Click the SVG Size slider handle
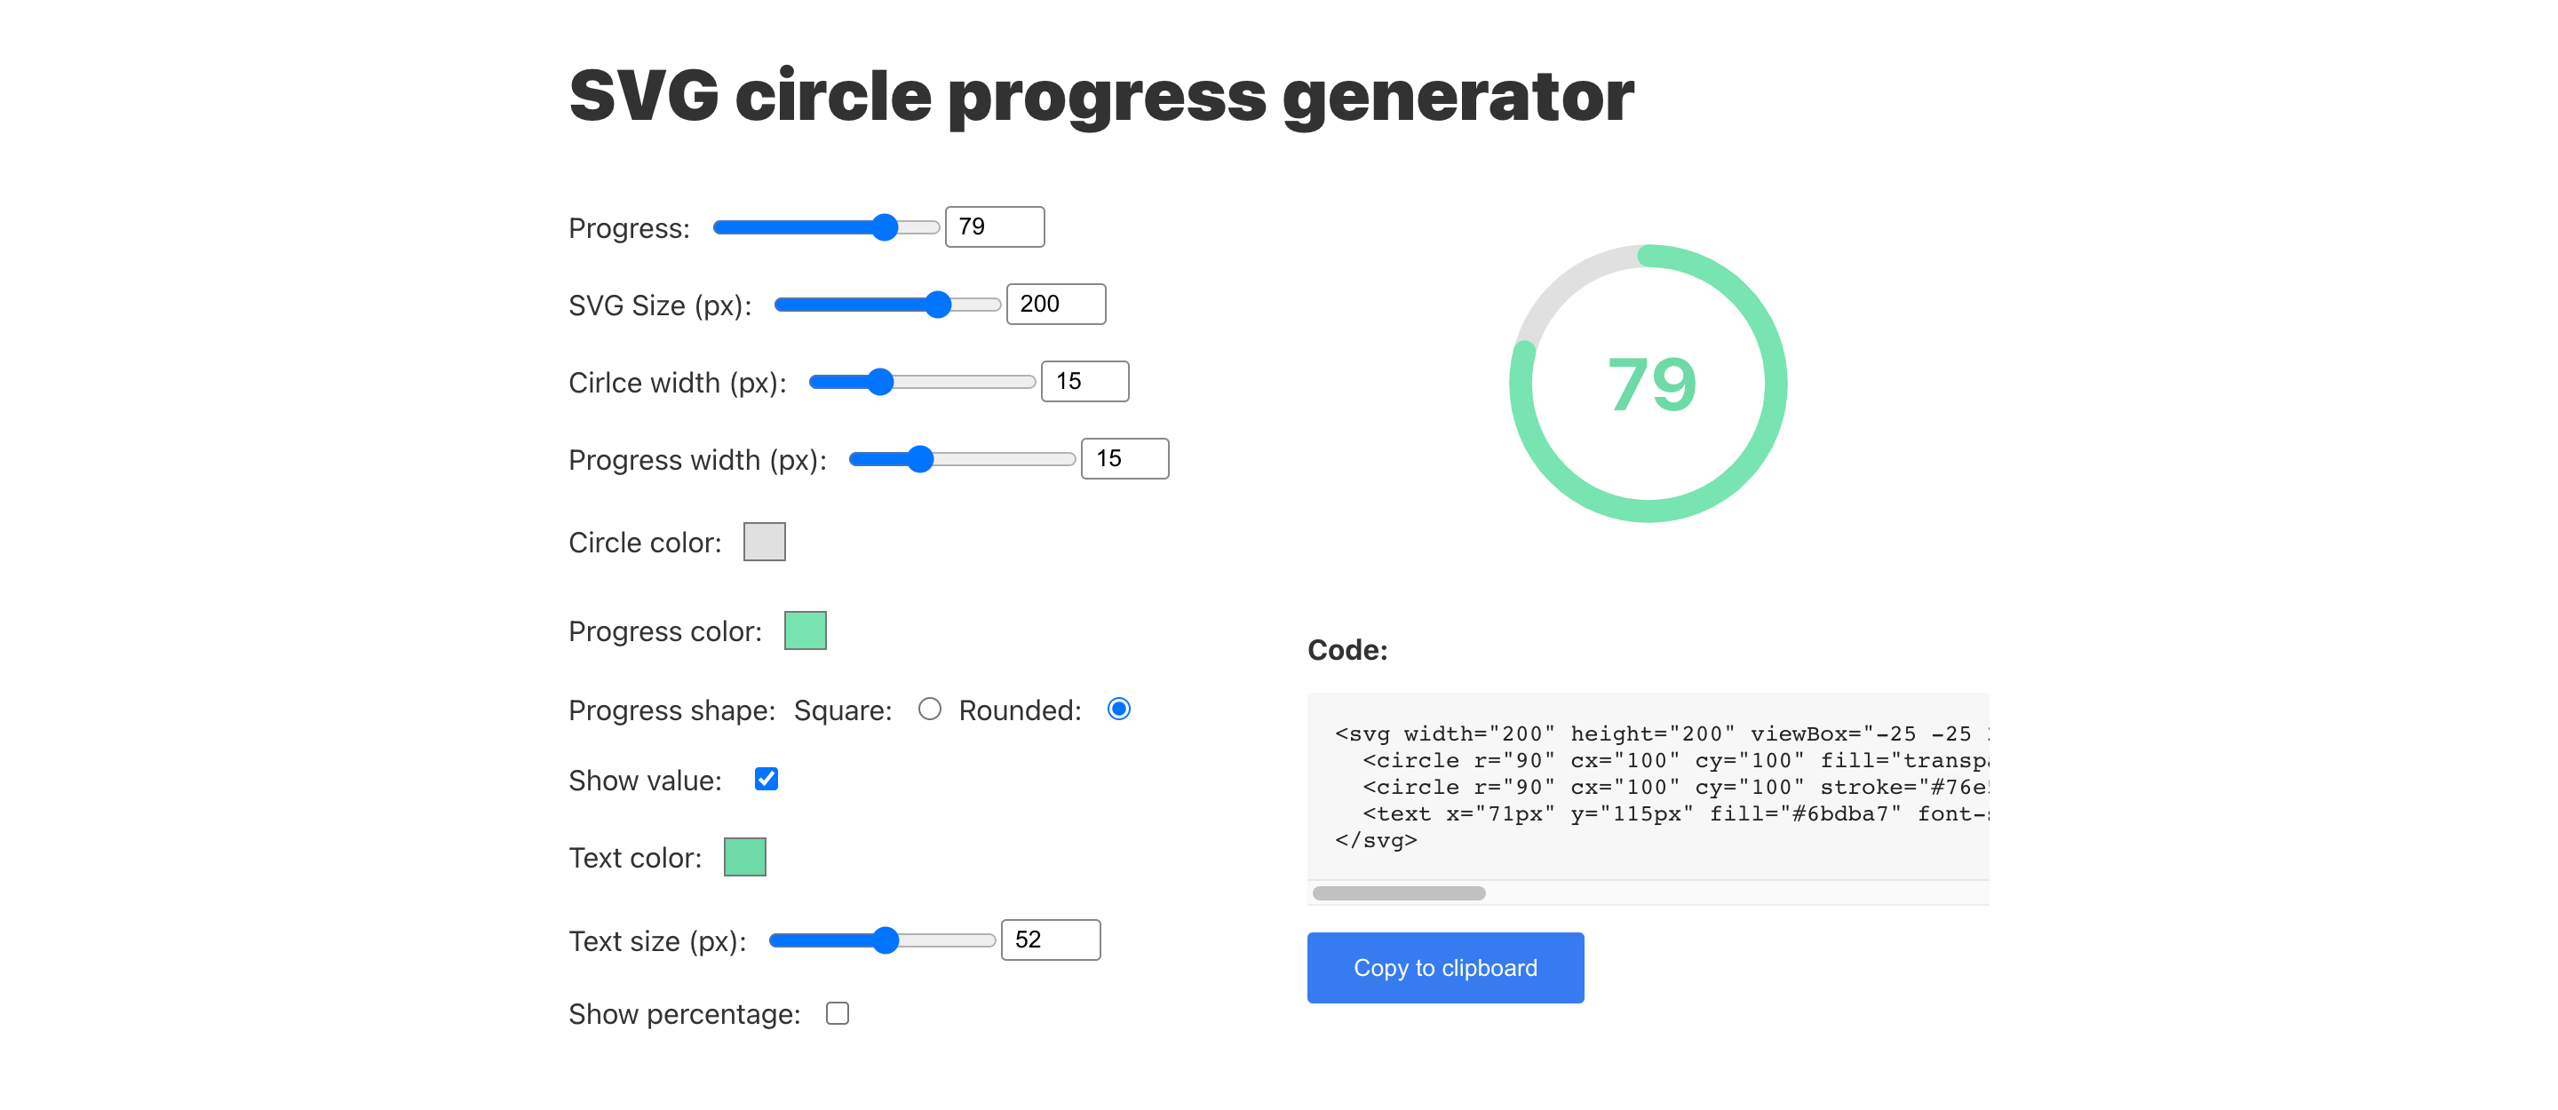The height and width of the screenshot is (1110, 2558). [x=940, y=305]
